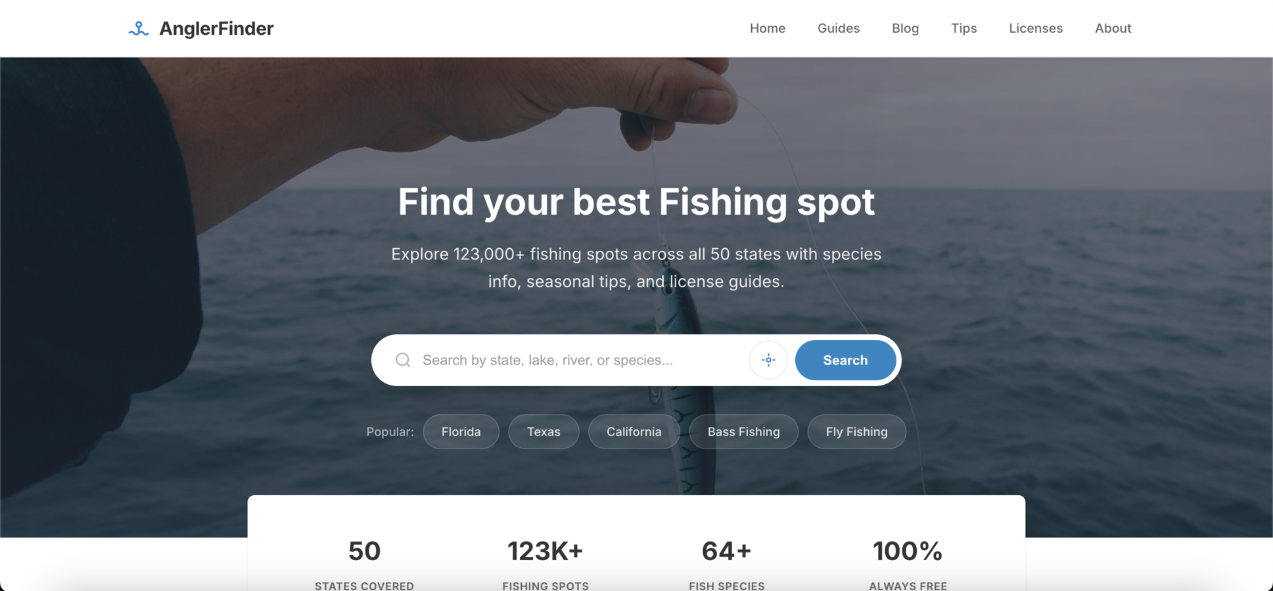Image resolution: width=1273 pixels, height=591 pixels.
Task: Go to the Blog page
Action: [x=905, y=28]
